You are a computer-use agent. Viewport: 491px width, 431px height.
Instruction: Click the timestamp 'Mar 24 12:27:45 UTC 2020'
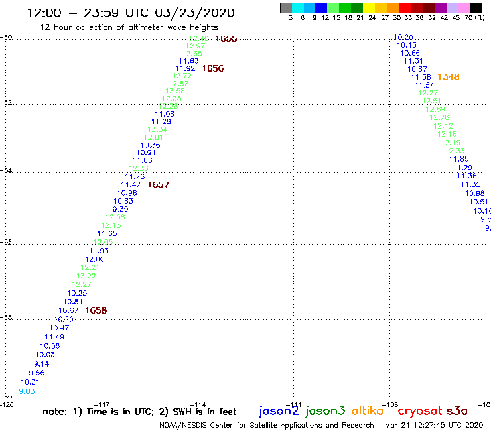[434, 425]
